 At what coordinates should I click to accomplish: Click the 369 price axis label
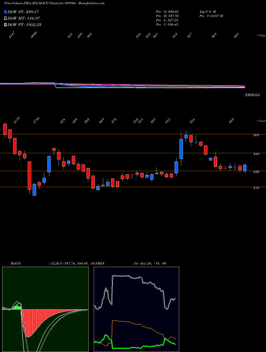pos(256,135)
